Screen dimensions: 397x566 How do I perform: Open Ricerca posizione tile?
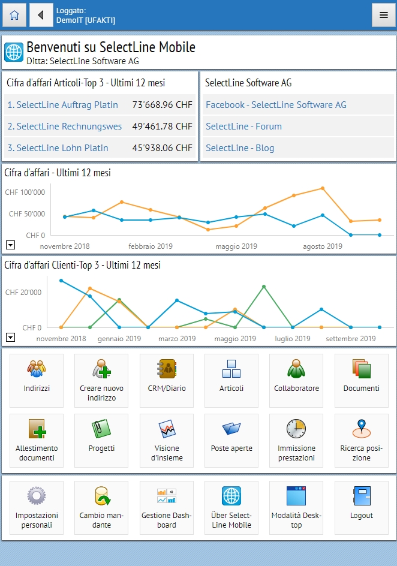coord(362,440)
